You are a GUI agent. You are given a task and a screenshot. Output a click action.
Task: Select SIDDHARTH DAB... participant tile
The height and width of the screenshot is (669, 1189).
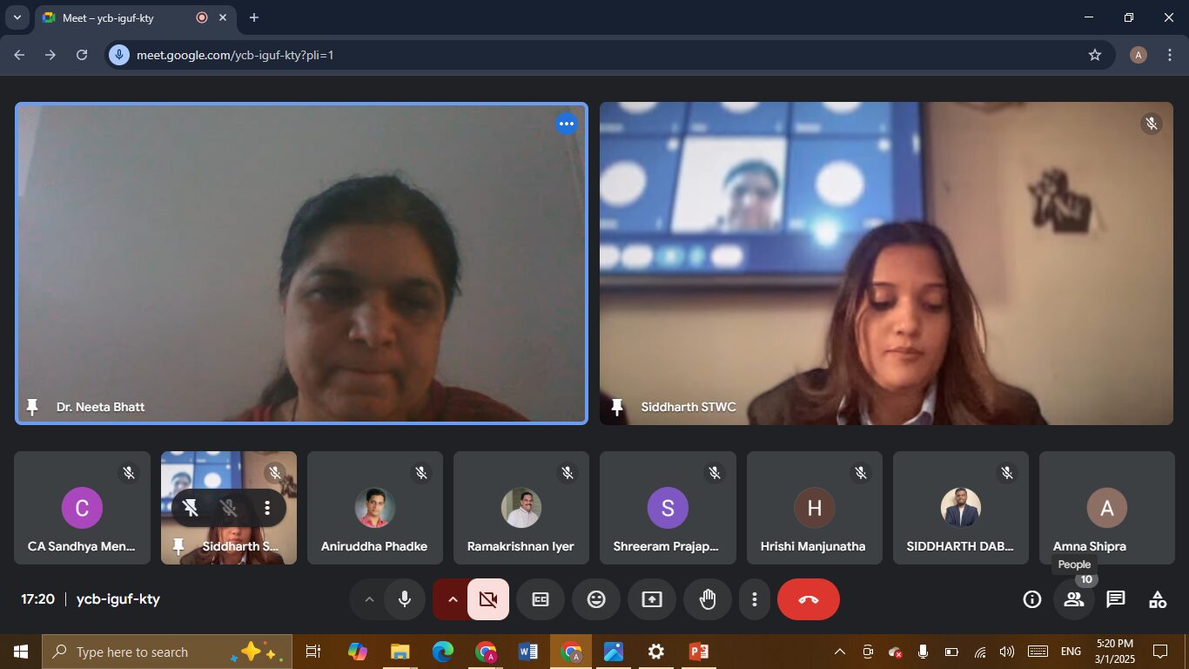pyautogui.click(x=960, y=508)
